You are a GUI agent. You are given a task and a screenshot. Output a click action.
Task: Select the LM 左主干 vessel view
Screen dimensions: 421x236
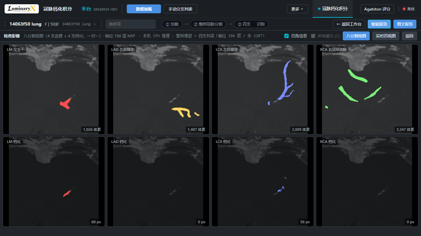(x=54, y=89)
